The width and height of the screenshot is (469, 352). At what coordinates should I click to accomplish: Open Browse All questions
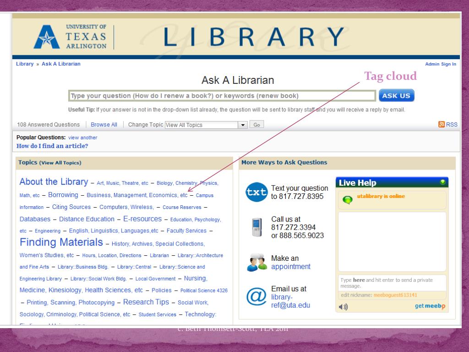[104, 125]
